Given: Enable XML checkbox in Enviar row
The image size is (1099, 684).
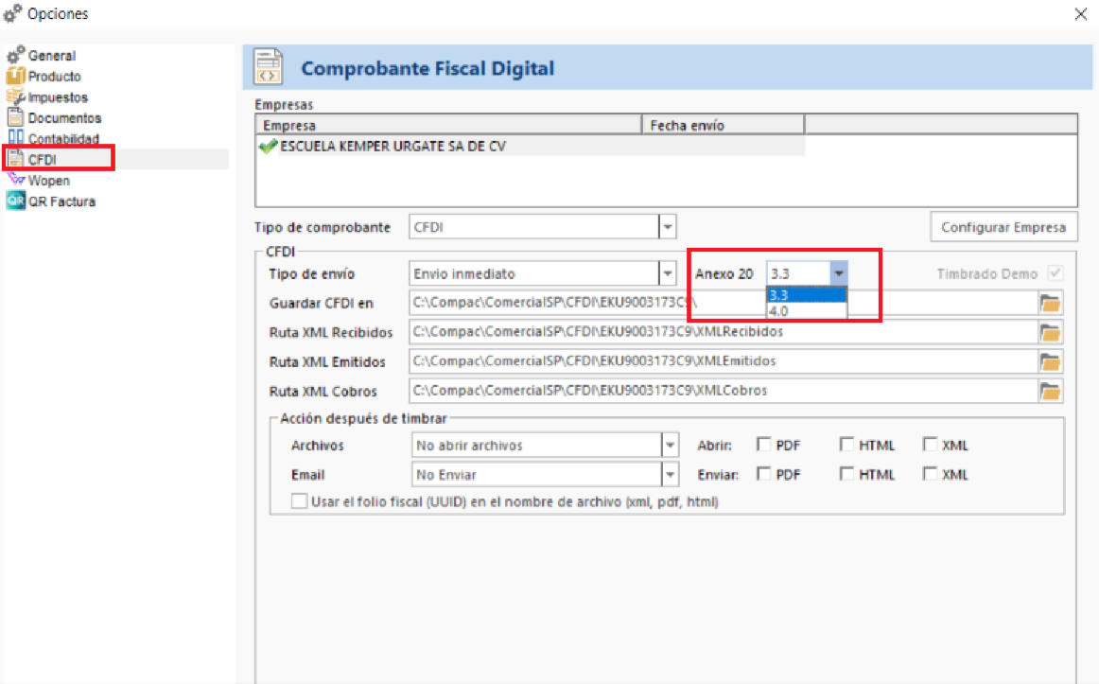Looking at the screenshot, I should click(x=930, y=474).
